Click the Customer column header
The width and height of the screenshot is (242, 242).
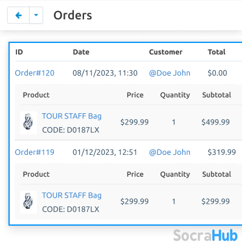click(x=166, y=52)
